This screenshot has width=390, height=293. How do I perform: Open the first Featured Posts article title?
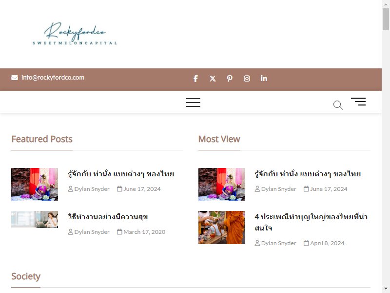click(x=121, y=174)
